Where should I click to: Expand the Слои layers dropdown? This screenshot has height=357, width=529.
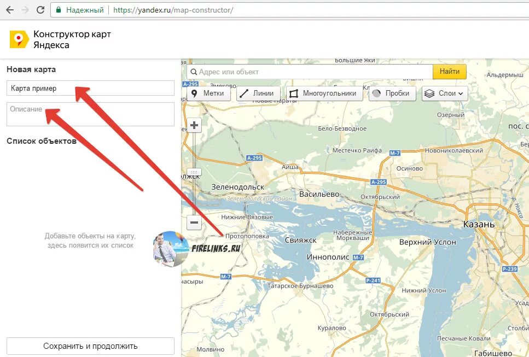click(445, 93)
